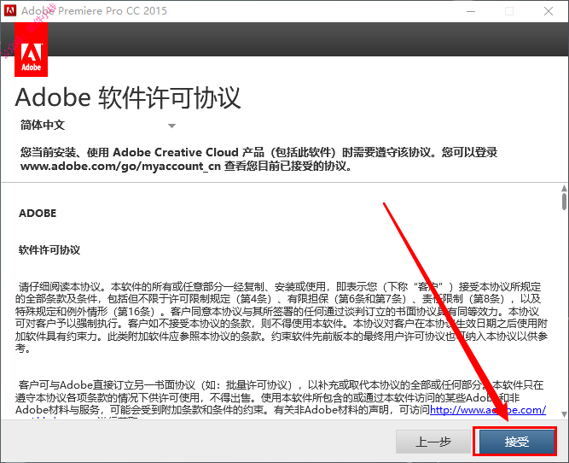Click the license scrollbar down arrow
The height and width of the screenshot is (463, 569).
pyautogui.click(x=564, y=414)
